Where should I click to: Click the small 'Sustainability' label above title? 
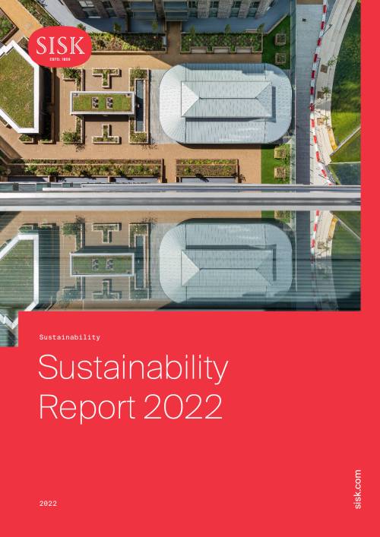coord(70,337)
